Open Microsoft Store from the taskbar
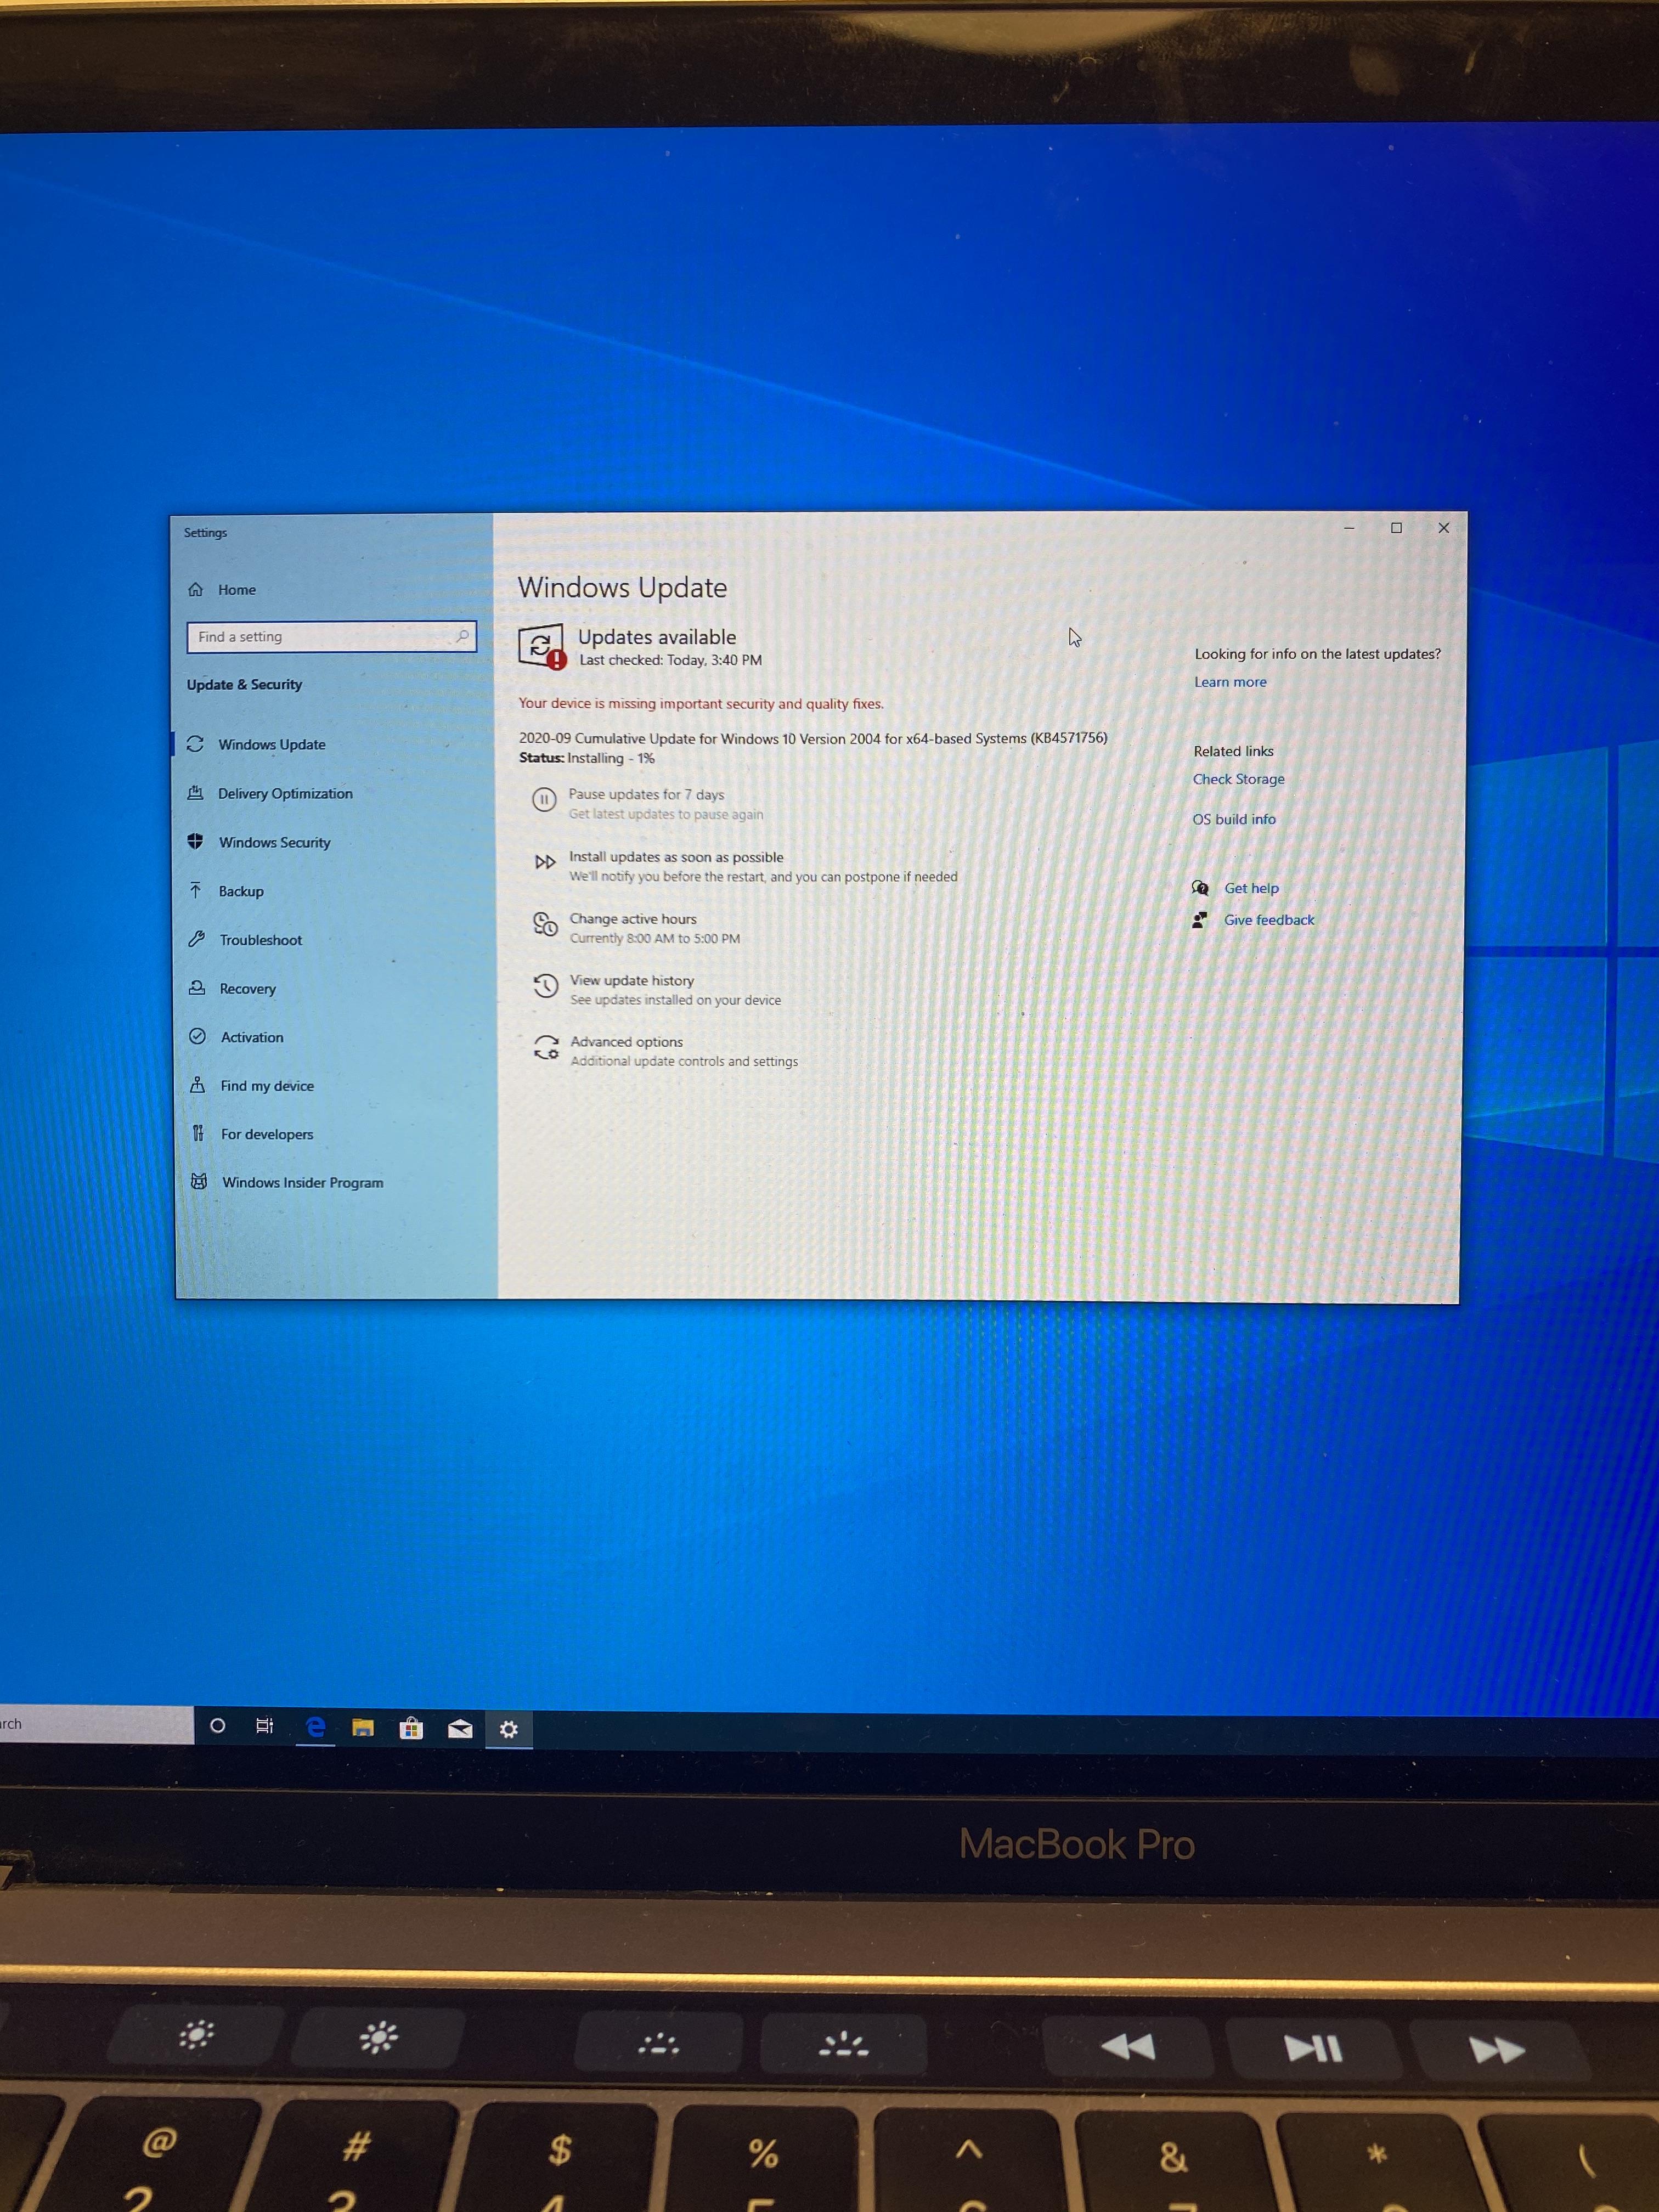Image resolution: width=1659 pixels, height=2212 pixels. coord(411,1728)
